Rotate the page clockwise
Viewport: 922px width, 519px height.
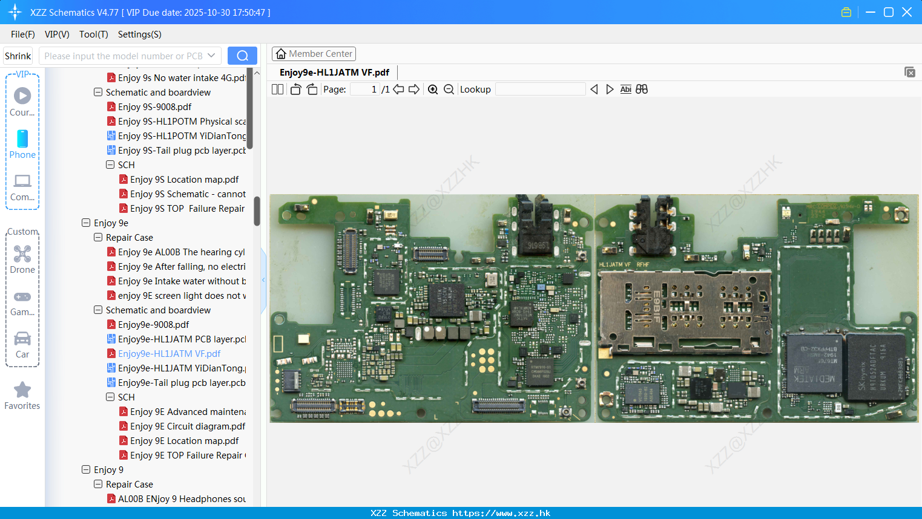tap(312, 89)
